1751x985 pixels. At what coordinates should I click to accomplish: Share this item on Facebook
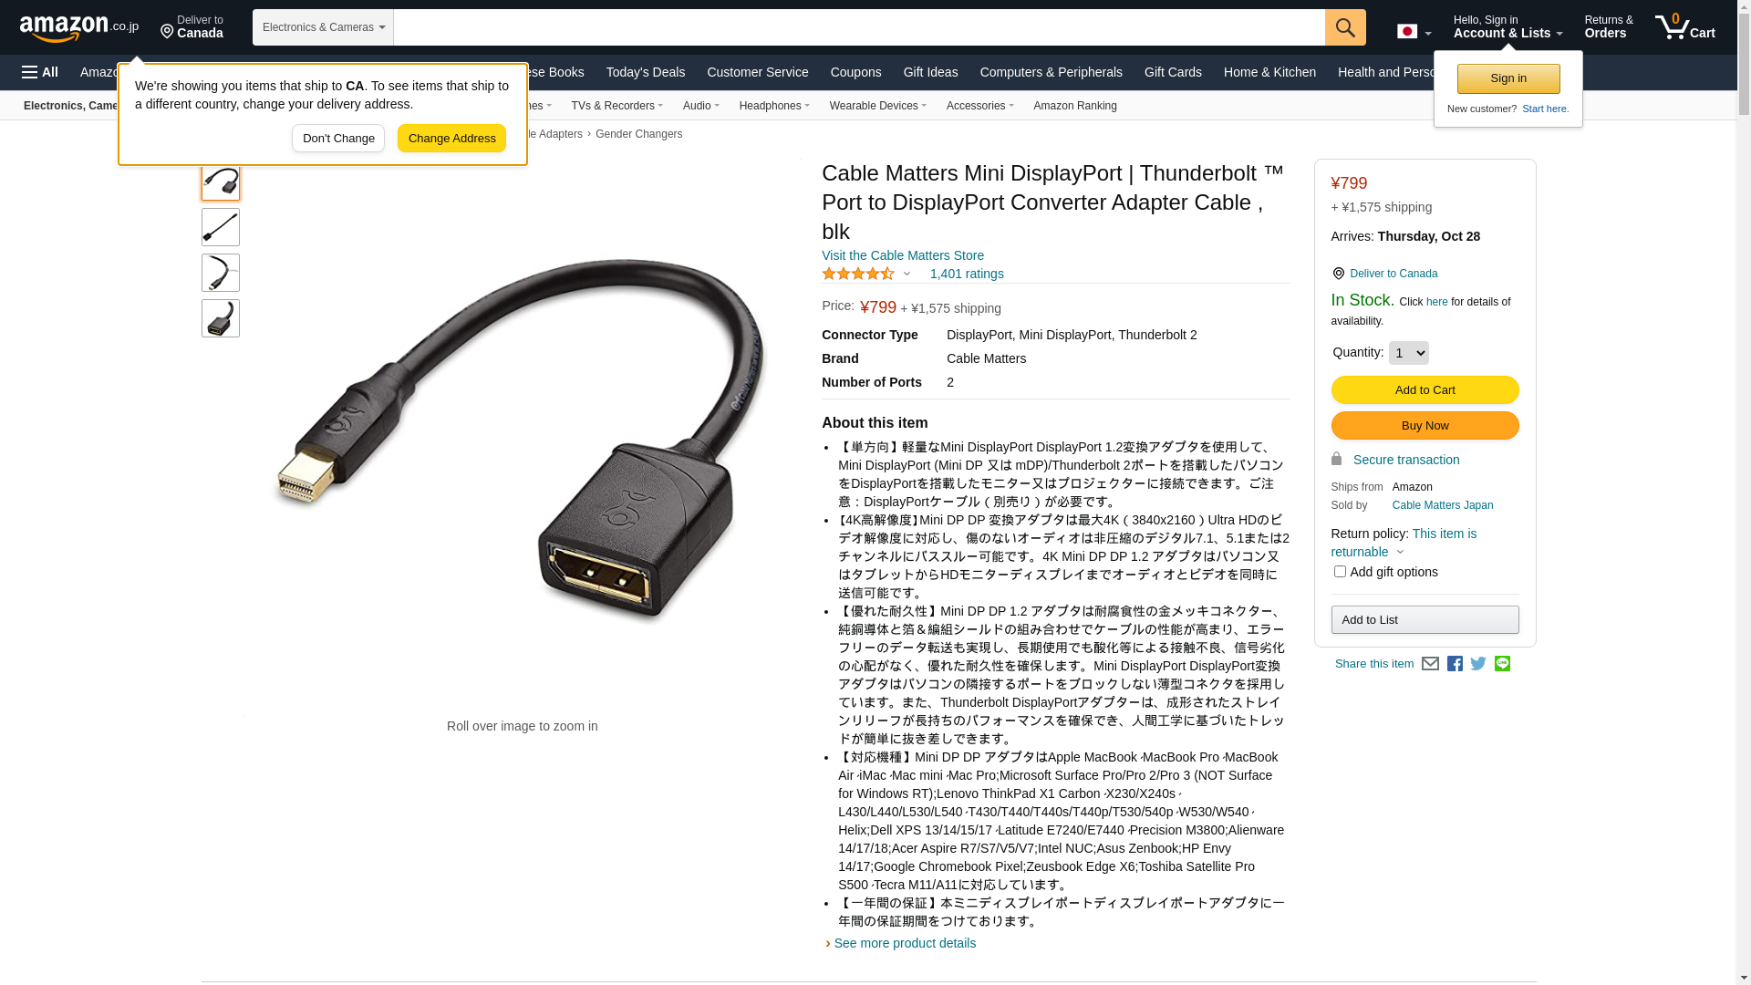1455,664
